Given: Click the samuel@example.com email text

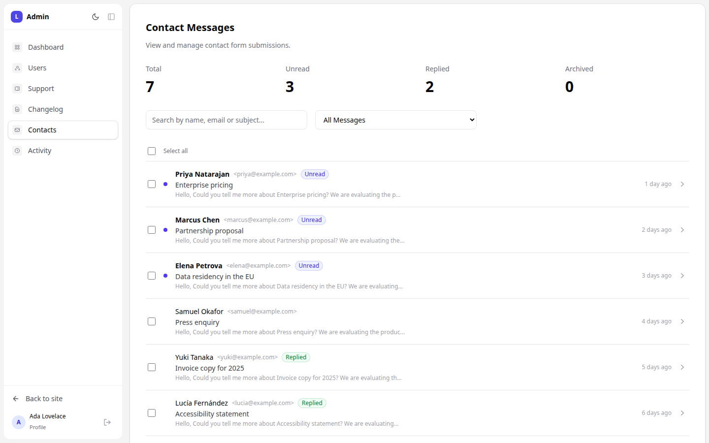Looking at the screenshot, I should click(x=262, y=312).
